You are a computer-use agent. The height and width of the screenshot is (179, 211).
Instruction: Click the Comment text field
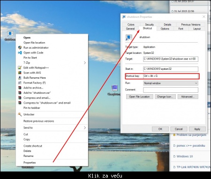point(171,90)
